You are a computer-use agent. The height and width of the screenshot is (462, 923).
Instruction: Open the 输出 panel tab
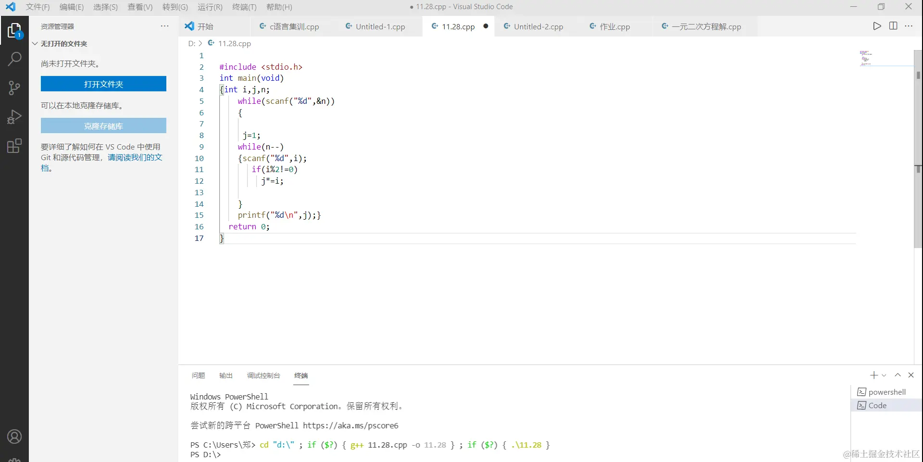(x=226, y=375)
